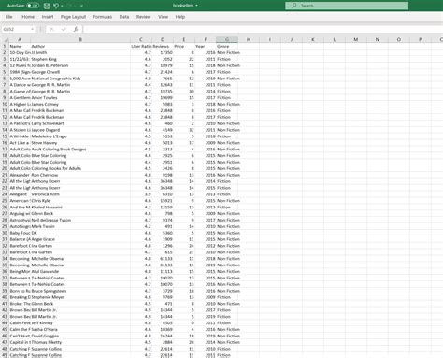Click the Name Box cell reference field
The image size is (443, 358).
(16, 29)
